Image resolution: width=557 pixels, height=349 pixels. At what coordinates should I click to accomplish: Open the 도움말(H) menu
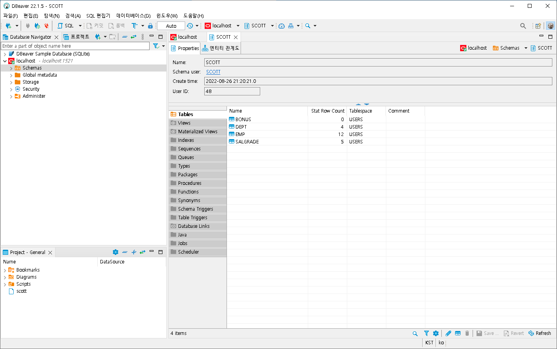click(x=194, y=16)
